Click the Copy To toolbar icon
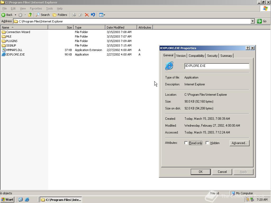Viewport: 271px width, 203px height. tap(80, 15)
